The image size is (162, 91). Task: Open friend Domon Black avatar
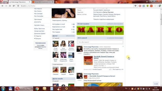(55, 55)
